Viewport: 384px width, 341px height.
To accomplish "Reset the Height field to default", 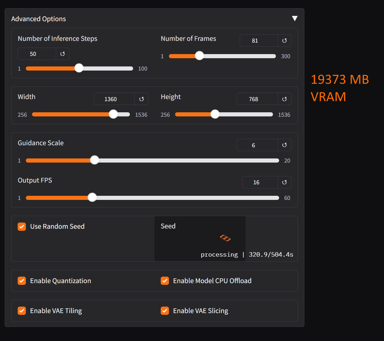I will click(x=284, y=99).
